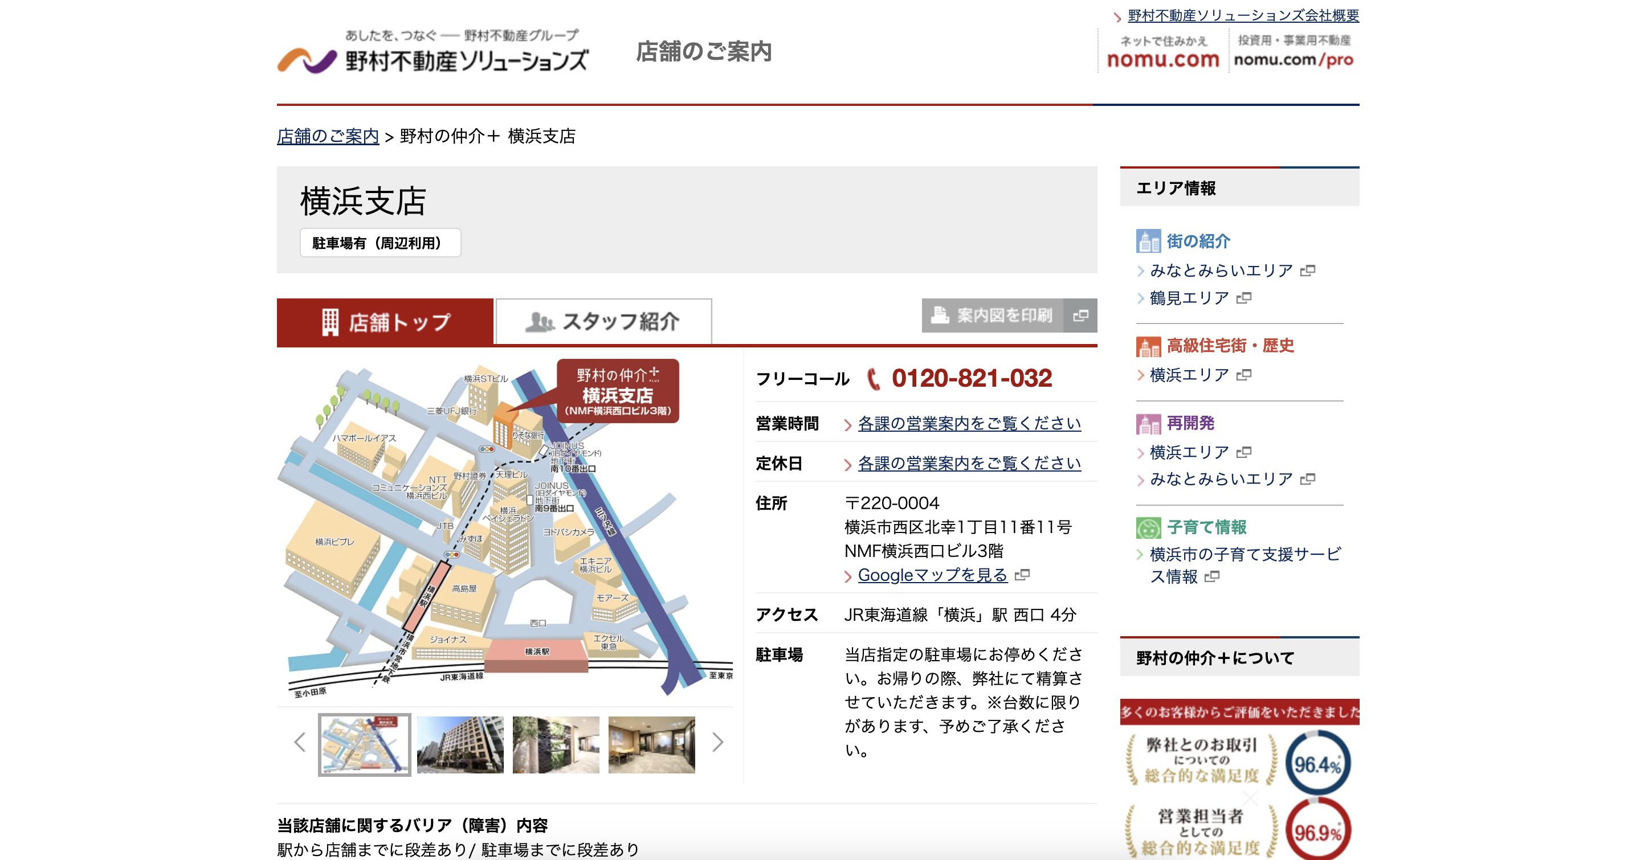1632x860 pixels.
Task: Open 横浜市の子育て支援サービス情報 link
Action: point(1245,566)
